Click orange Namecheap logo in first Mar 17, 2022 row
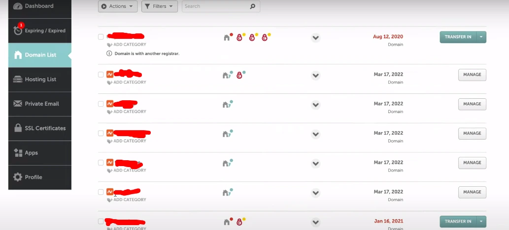 point(110,75)
